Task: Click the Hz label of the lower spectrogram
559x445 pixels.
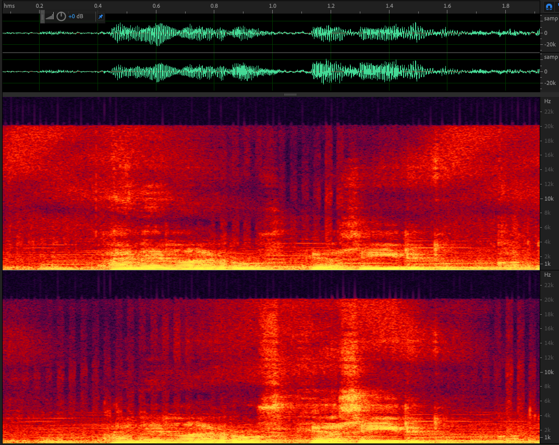Action: pyautogui.click(x=548, y=275)
